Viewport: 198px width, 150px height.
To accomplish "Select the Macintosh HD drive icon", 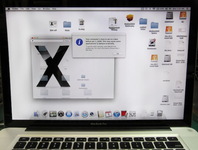I will [x=167, y=58].
